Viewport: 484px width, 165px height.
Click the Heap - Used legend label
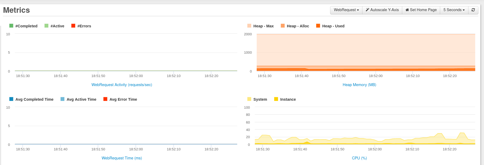(x=333, y=26)
